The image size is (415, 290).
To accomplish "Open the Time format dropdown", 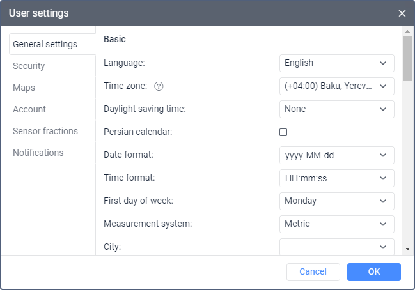I will [x=337, y=178].
